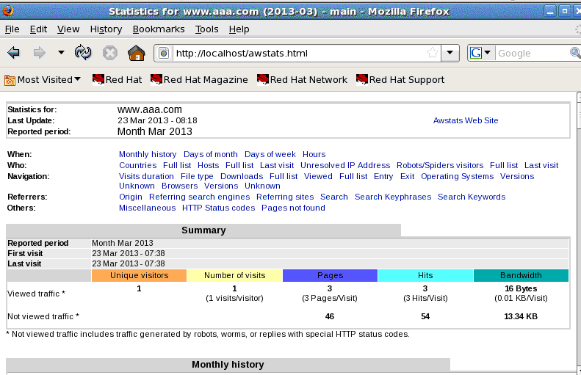Open the Red Hat Network bookmark
581x375 pixels.
point(303,79)
